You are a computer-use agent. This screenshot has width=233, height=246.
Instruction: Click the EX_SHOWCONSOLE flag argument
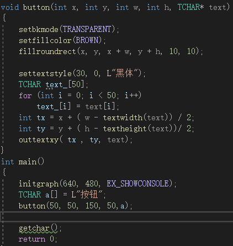point(137,184)
